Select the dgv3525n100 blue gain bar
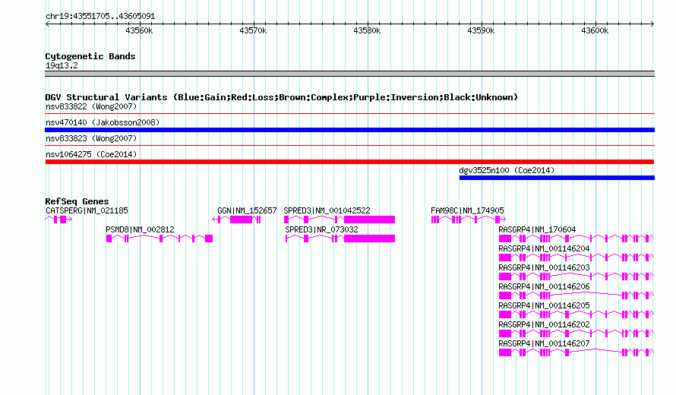Screen dimensions: 676x395 point(557,178)
